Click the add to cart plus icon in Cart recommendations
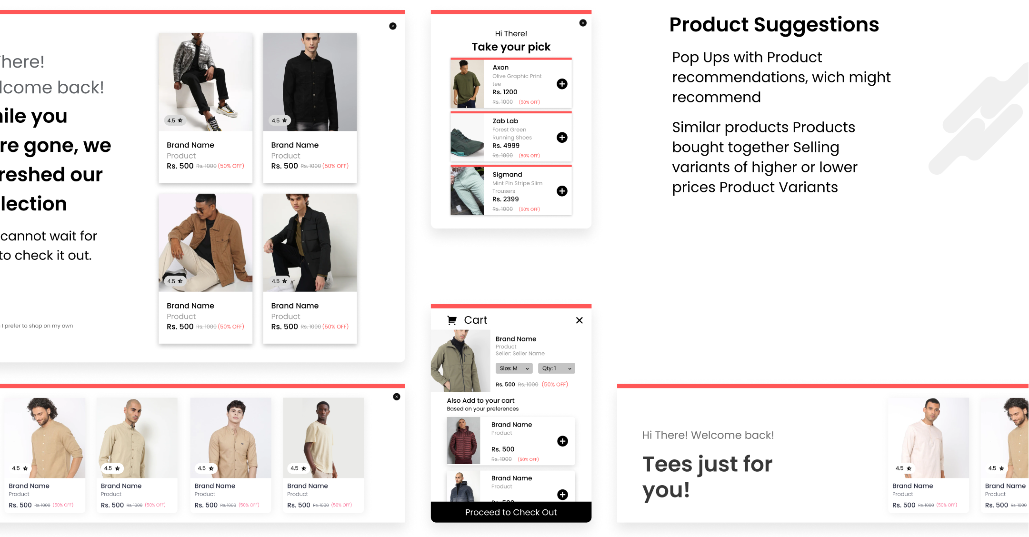 [x=562, y=441]
